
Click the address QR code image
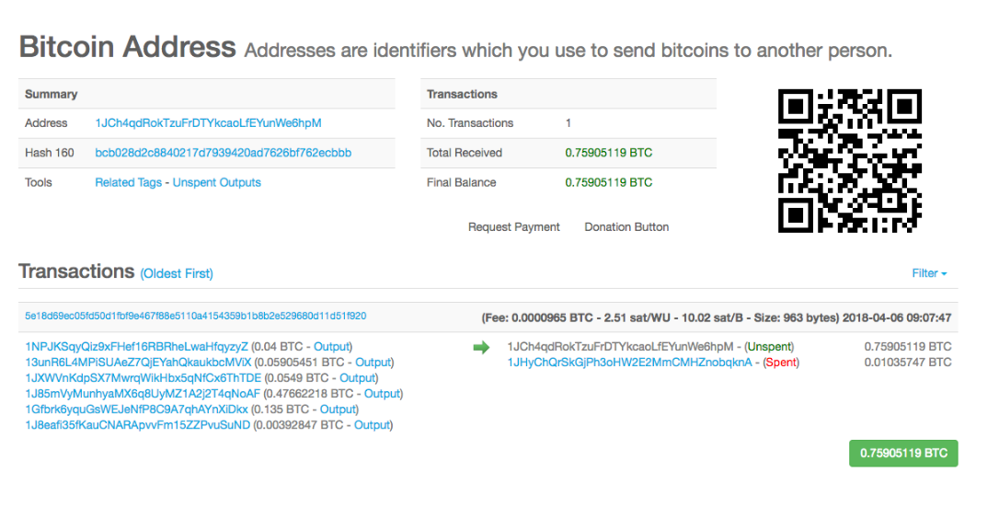pyautogui.click(x=849, y=161)
